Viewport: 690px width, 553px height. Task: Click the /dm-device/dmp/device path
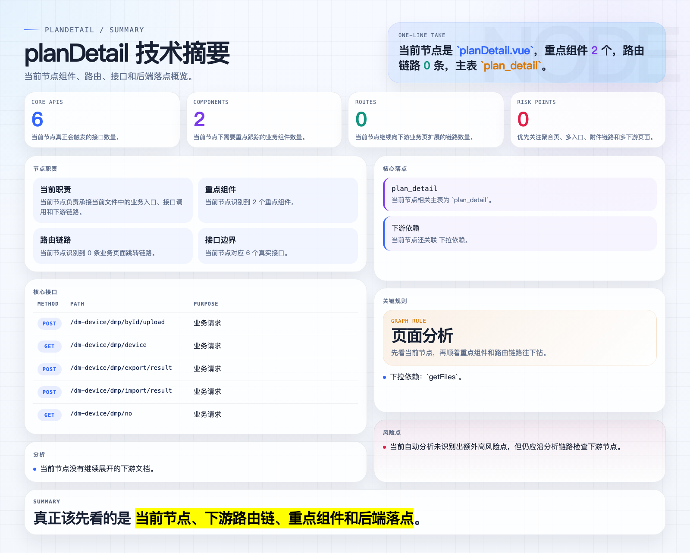[x=109, y=345]
